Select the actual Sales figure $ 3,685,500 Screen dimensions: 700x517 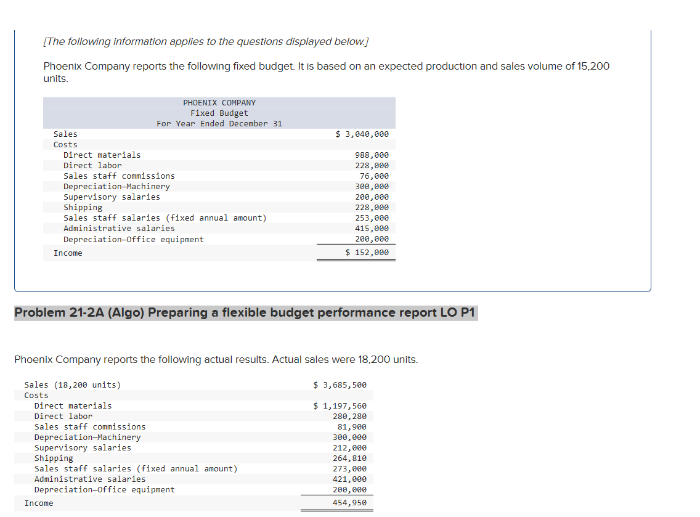340,385
